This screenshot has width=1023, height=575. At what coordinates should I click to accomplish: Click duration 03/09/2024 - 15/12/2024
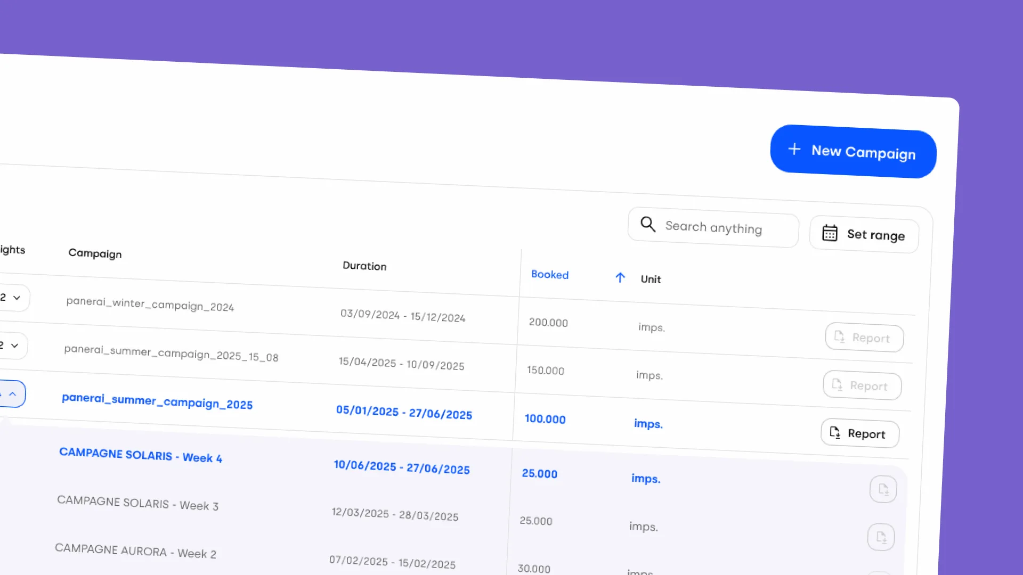(403, 316)
